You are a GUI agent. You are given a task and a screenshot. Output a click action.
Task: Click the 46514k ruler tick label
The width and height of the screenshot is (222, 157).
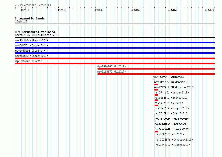pyautogui.click(x=99, y=10)
